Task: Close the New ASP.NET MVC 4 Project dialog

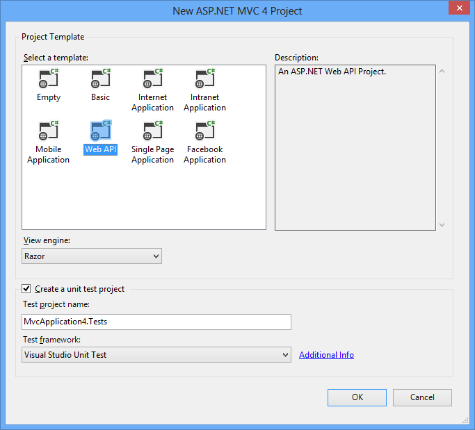Action: pyautogui.click(x=459, y=8)
